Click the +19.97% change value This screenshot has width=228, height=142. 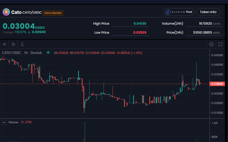coord(20,32)
